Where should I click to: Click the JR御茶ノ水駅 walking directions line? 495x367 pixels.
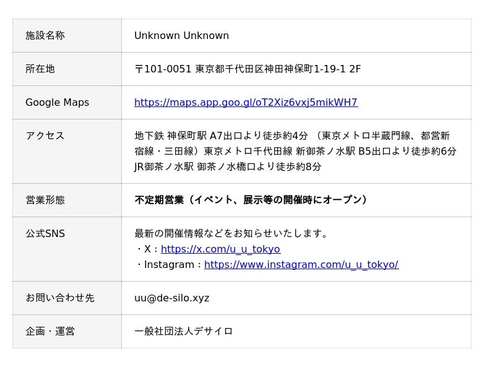(228, 167)
